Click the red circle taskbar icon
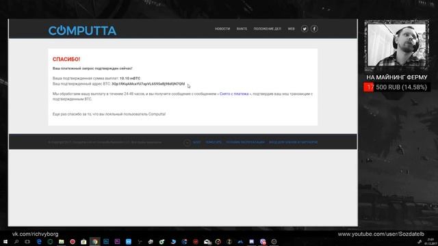Image resolution: width=438 pixels, height=246 pixels. [73, 241]
